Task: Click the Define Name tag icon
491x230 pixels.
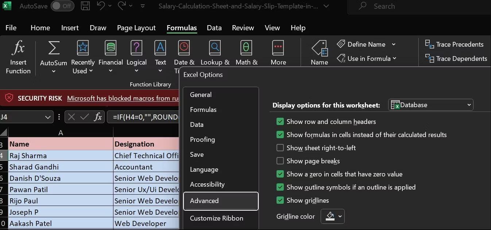Action: coord(341,44)
